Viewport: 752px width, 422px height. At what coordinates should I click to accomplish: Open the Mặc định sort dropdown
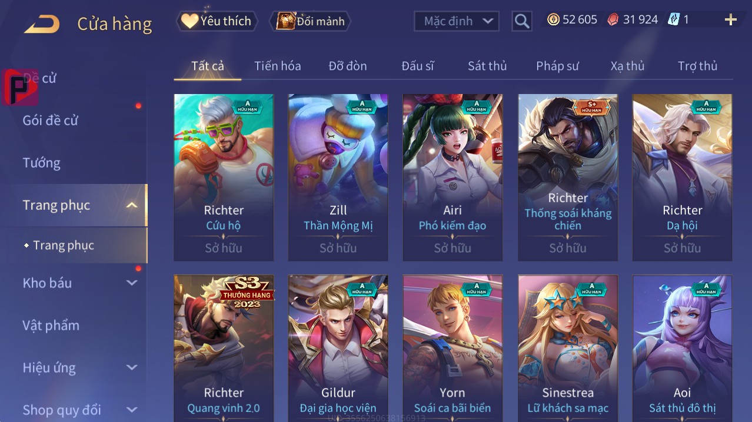pos(457,21)
